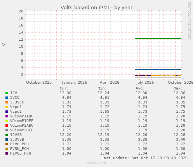Click the October 2025 x-axis label

39,83
